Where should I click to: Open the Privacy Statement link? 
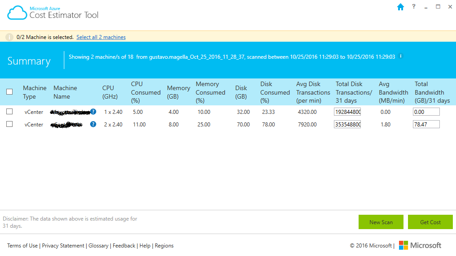[63, 246]
